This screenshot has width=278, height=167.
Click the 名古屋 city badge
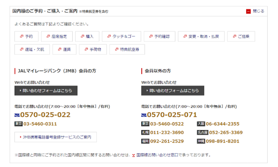pyautogui.click(x=203, y=133)
